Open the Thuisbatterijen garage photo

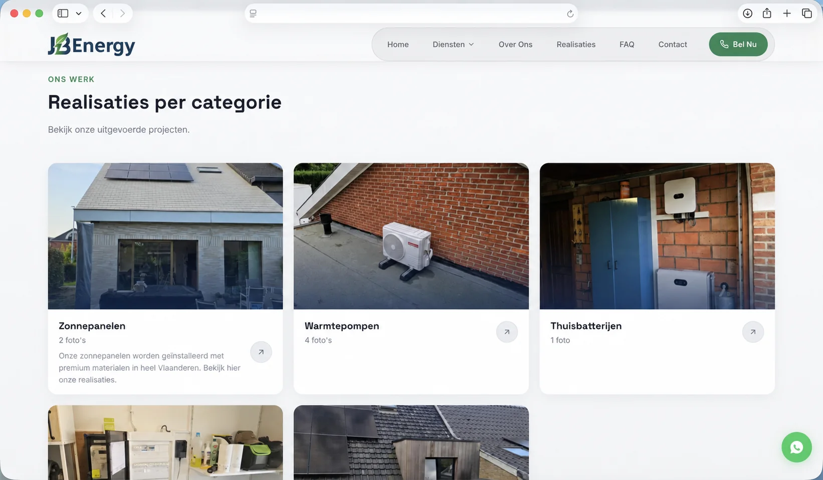pos(657,236)
